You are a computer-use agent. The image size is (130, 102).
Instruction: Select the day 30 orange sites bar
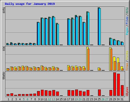point(119,67)
